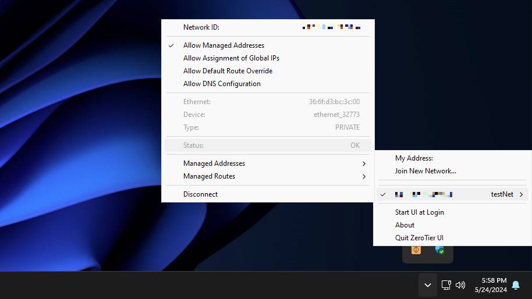The image size is (532, 299).
Task: Open the network status tray icon
Action: point(446,285)
